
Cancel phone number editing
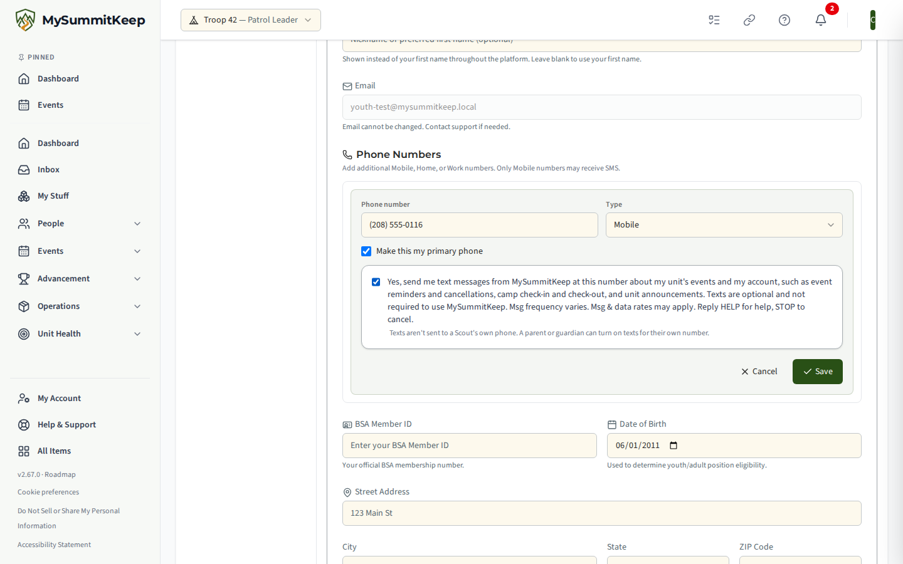tap(759, 372)
